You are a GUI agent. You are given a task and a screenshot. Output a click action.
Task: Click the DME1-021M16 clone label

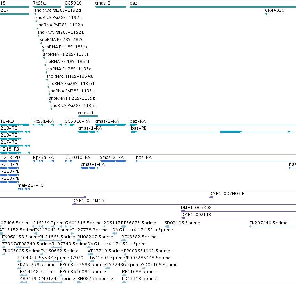coord(88,201)
